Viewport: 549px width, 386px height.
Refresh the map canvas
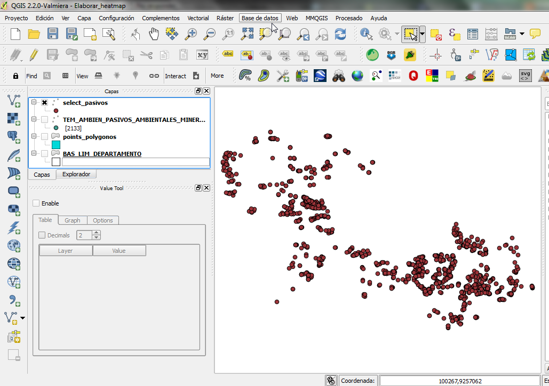click(x=340, y=34)
